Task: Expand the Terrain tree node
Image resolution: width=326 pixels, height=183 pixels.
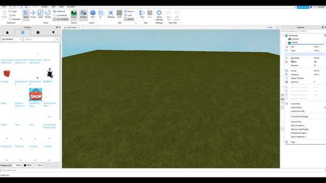Action: 286,42
